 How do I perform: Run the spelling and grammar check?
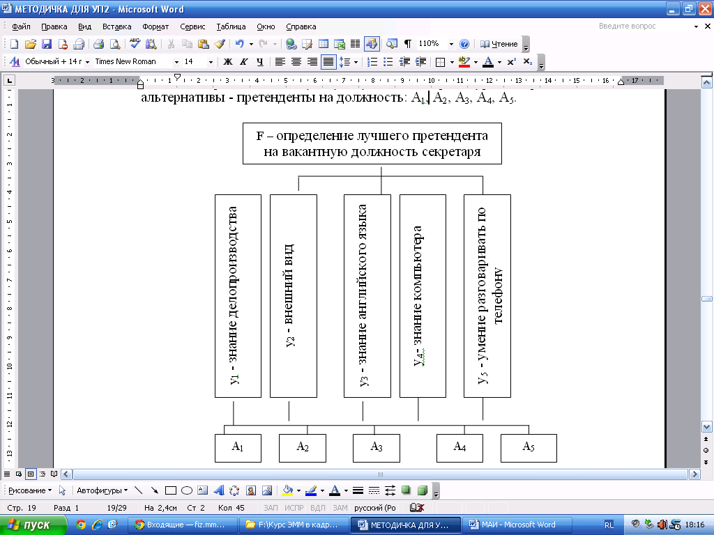(135, 44)
